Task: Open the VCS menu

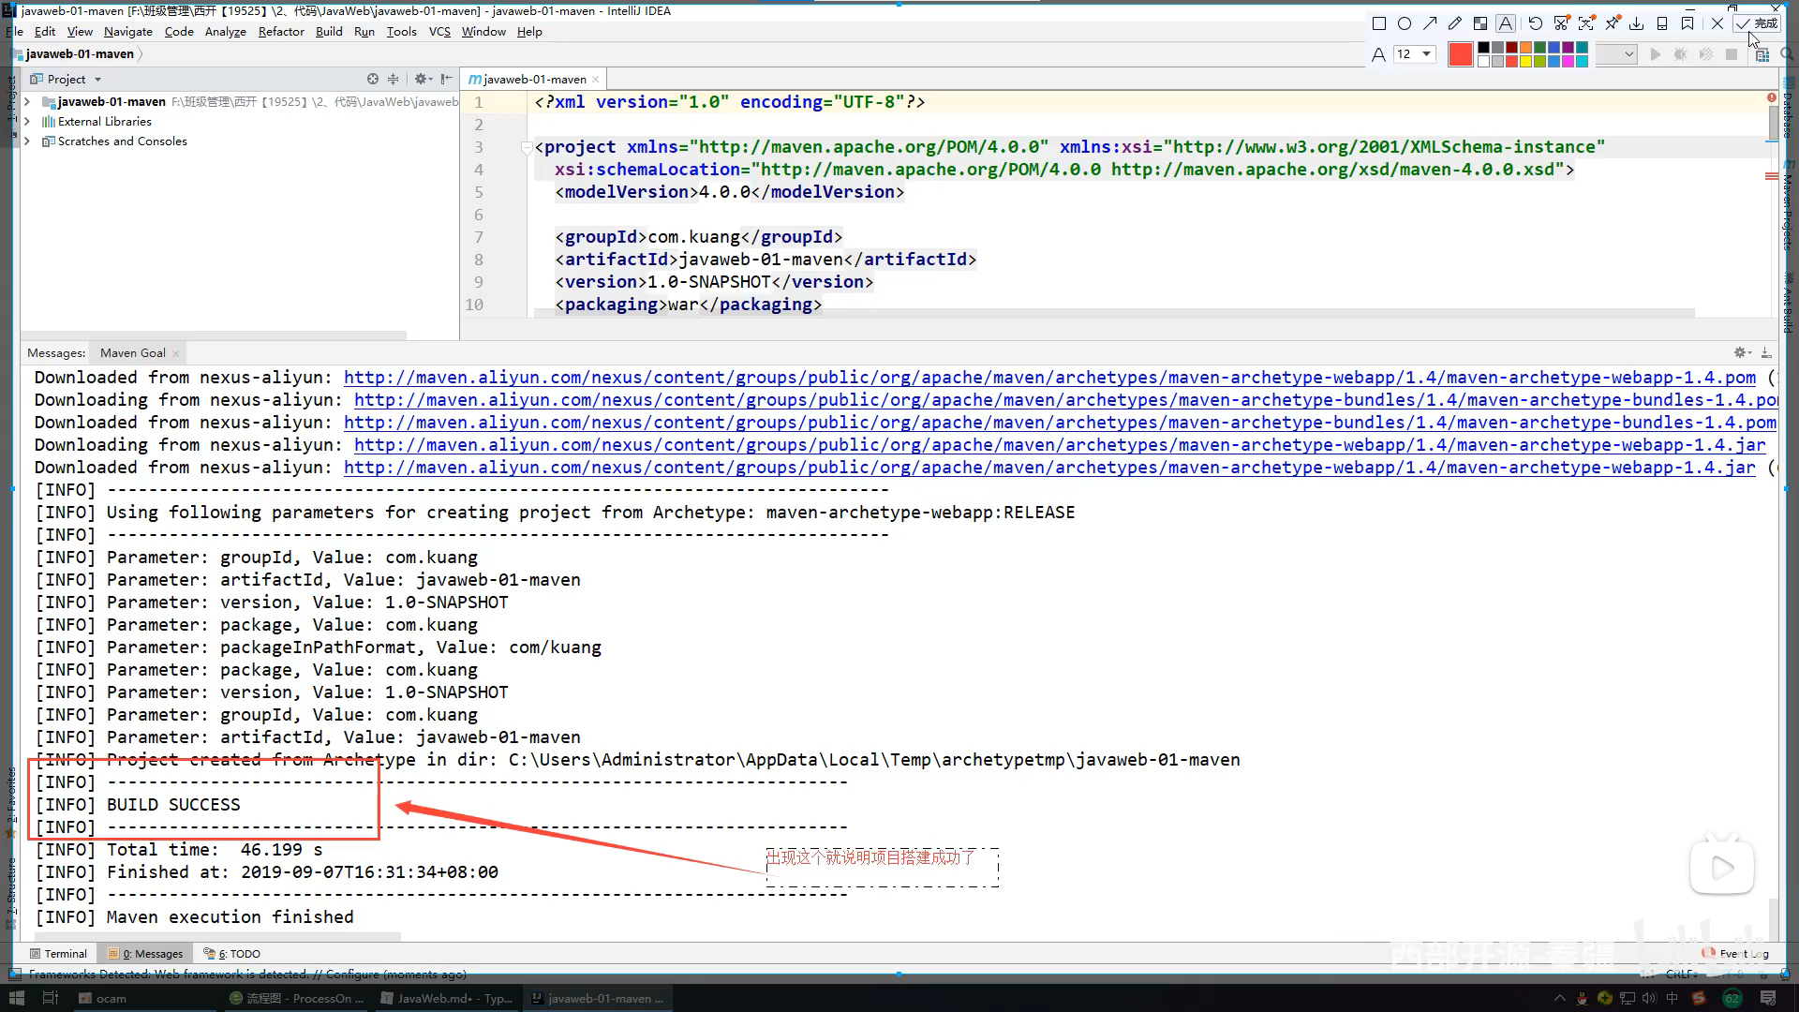Action: pos(439,31)
